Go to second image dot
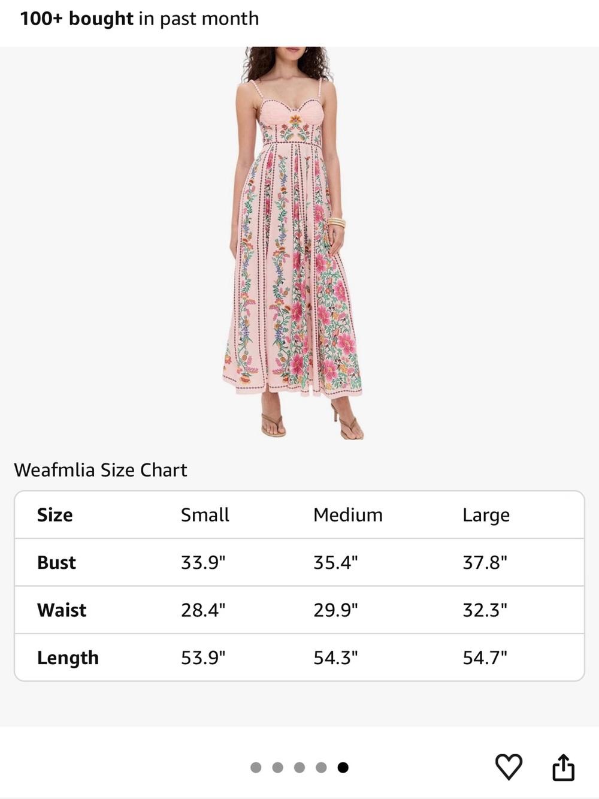Viewport: 599px width, 799px height. 277,767
